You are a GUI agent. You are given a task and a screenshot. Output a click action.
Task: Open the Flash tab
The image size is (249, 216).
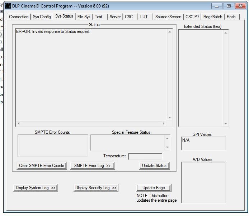[231, 17]
